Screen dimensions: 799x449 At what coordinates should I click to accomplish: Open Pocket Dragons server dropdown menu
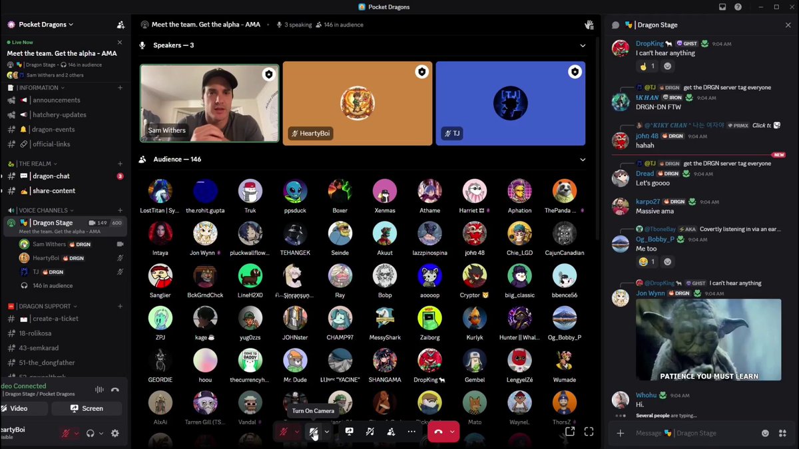tap(46, 25)
